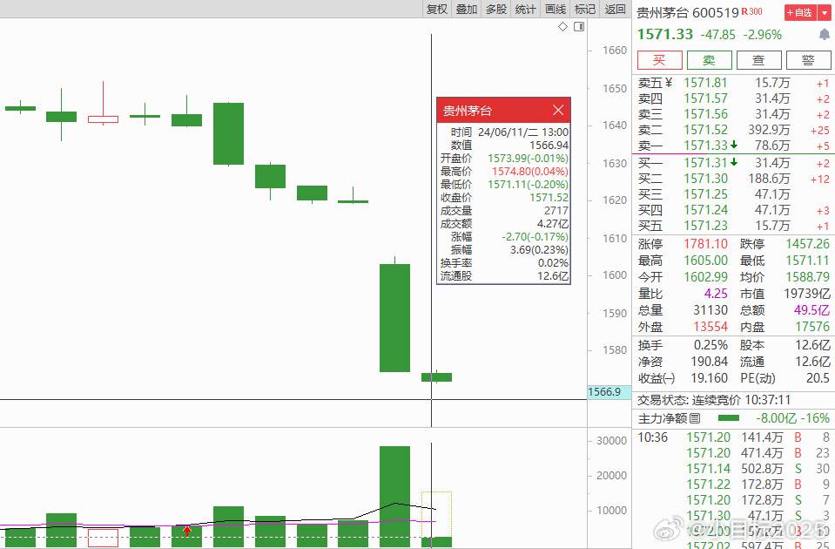This screenshot has width=835, height=549.
Task: Open the 复权 menu
Action: [437, 9]
